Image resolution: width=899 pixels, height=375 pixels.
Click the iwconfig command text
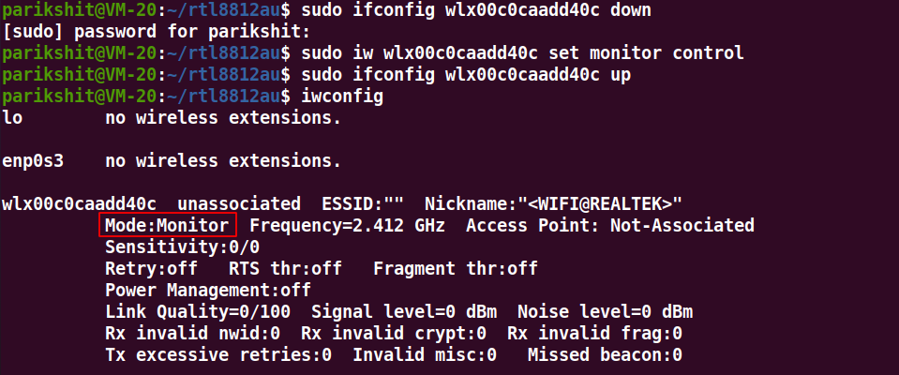pos(342,97)
